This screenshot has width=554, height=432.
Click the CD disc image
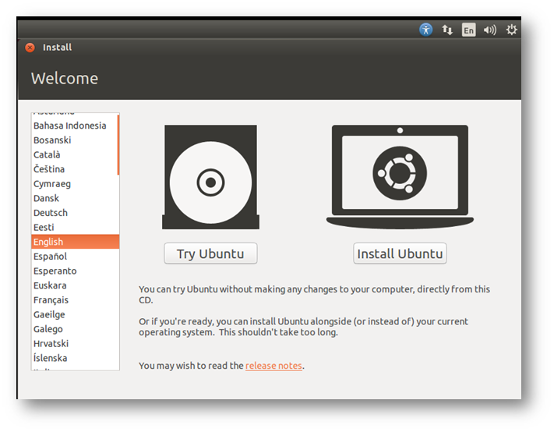click(x=210, y=177)
